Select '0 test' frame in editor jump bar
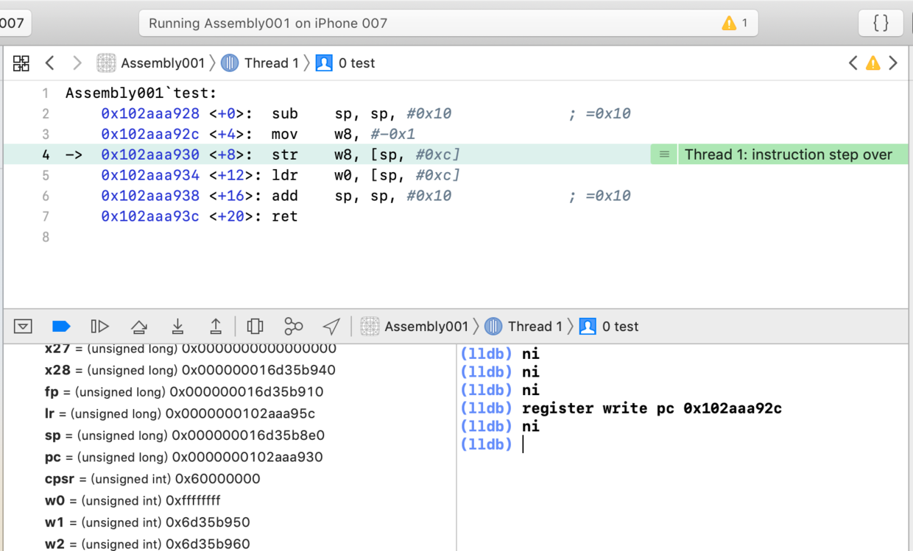Image resolution: width=913 pixels, height=551 pixels. coord(345,63)
